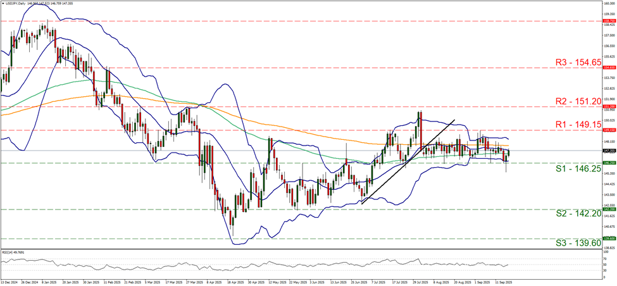The image size is (617, 286).
Task: Click the green 146.250 price tag on axis
Action: [x=606, y=163]
